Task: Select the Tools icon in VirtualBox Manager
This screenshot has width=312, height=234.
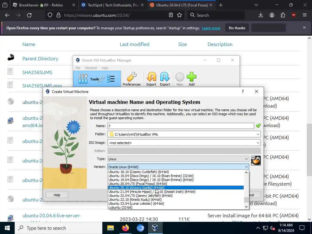Action: pyautogui.click(x=83, y=79)
